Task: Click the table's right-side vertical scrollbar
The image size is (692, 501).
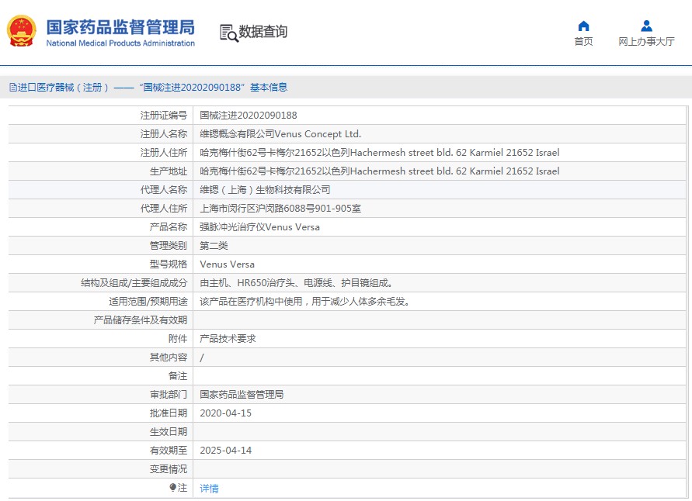Action: 687,302
